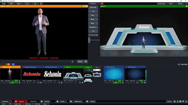Open the Add Input dropdown arrow
The image size is (188, 105).
[11, 102]
